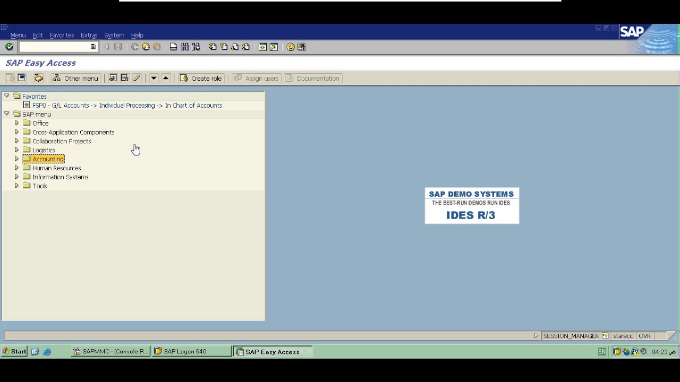Image resolution: width=680 pixels, height=382 pixels.
Task: Expand the Tools folder
Action: click(x=16, y=186)
